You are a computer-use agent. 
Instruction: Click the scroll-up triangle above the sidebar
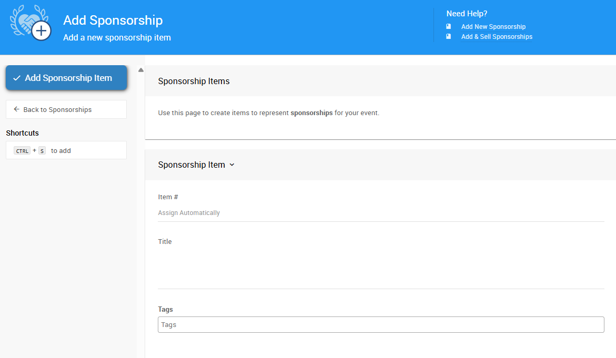[140, 70]
